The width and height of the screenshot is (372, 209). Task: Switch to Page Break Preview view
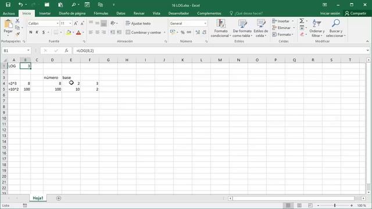coord(310,206)
